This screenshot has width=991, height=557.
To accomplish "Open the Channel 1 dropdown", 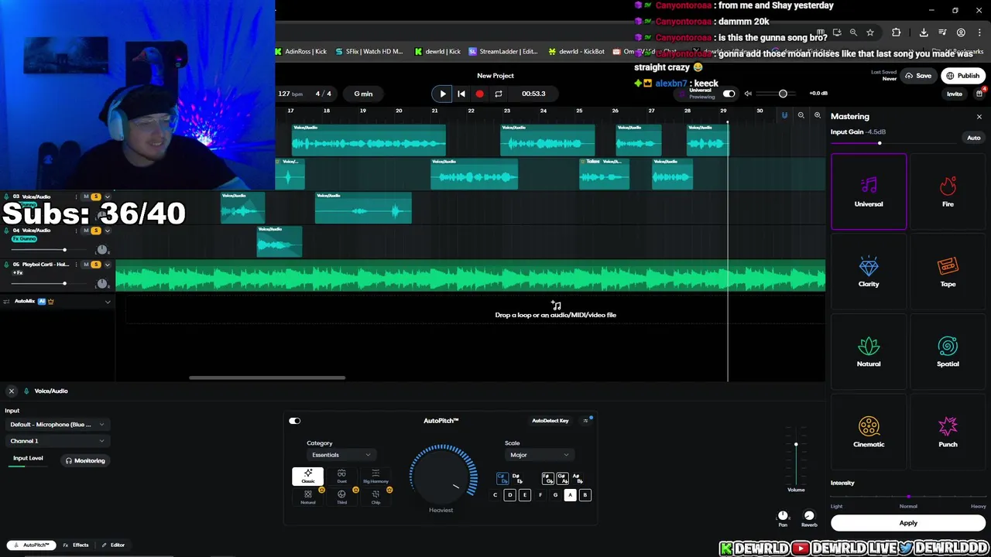I will tap(57, 441).
